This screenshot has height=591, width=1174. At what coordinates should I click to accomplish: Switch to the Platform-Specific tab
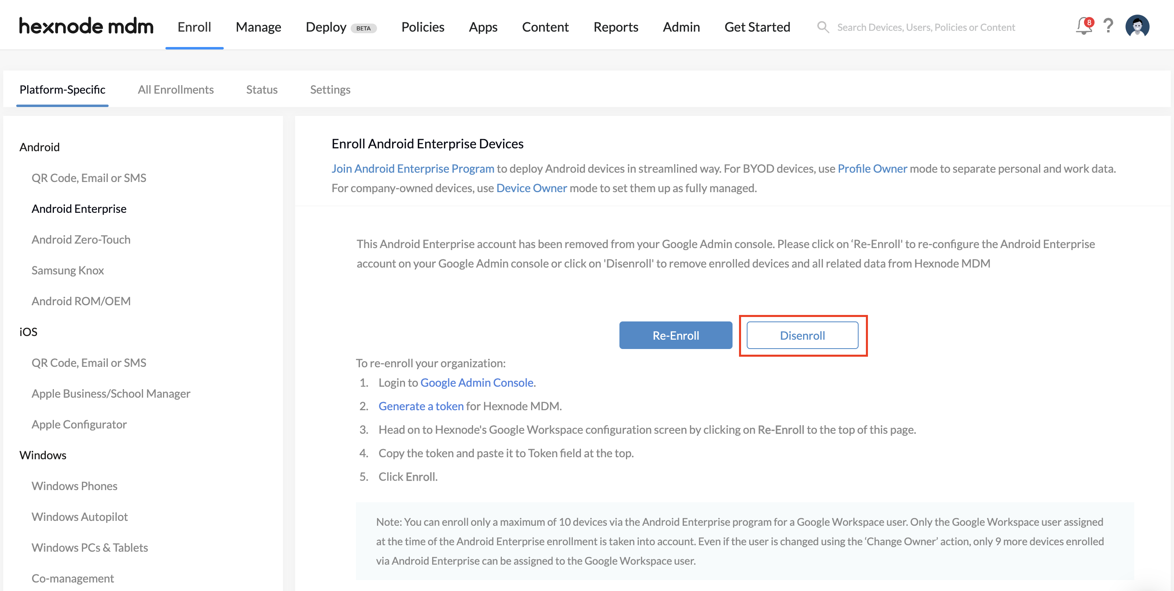62,89
